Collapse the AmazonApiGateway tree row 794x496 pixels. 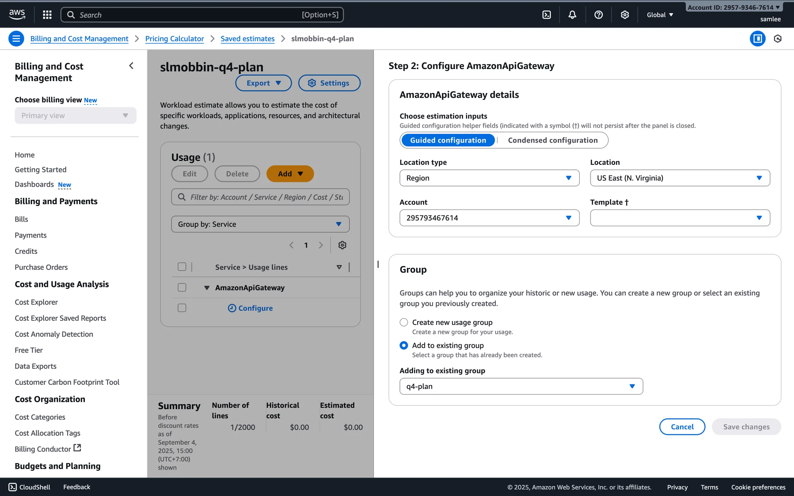tap(207, 288)
